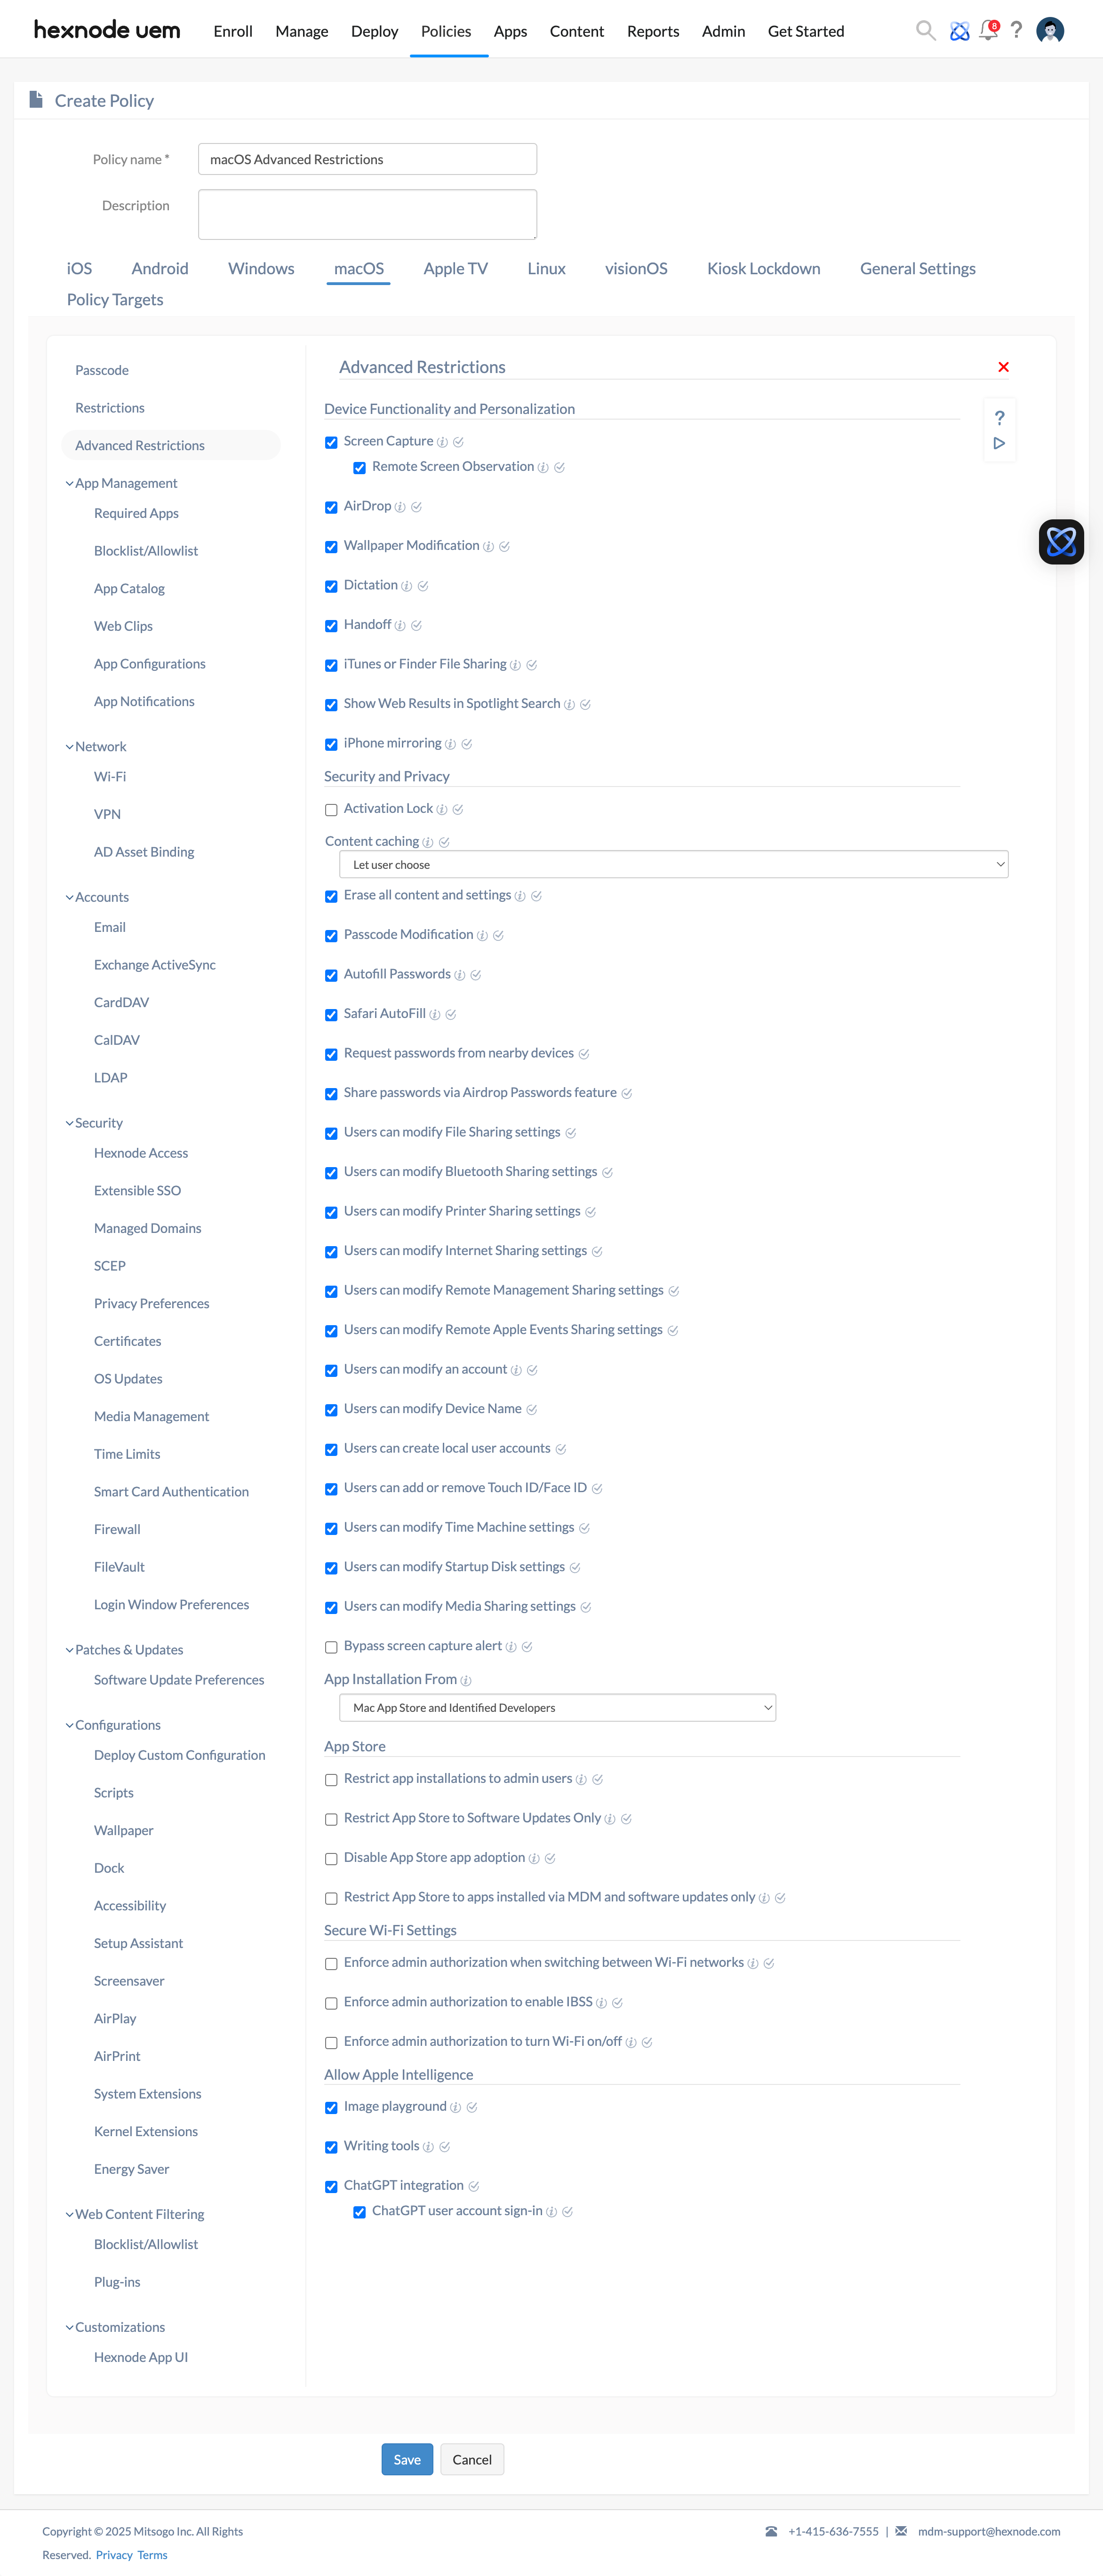Switch to the Windows tab
This screenshot has height=2576, width=1103.
click(261, 268)
